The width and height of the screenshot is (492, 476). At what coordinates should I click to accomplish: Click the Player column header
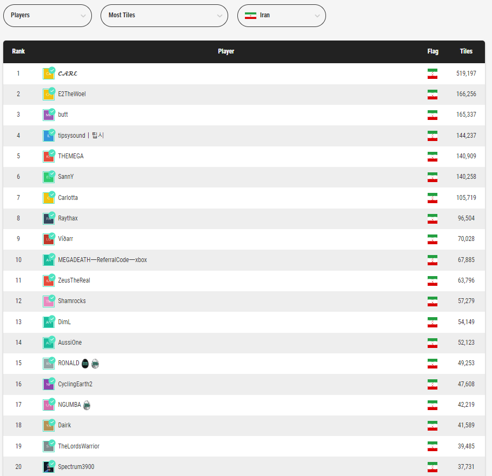coord(226,51)
